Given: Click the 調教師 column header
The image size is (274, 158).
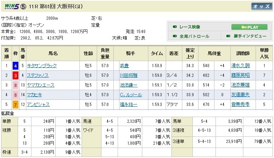Looking at the screenshot, I should [x=243, y=54].
